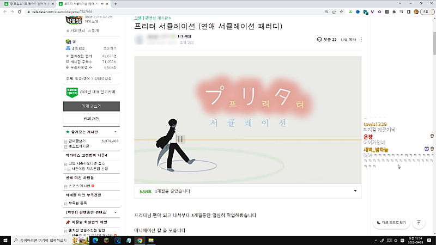The width and height of the screenshot is (436, 245).
Task: Open Chrome from the taskbar
Action: pyautogui.click(x=140, y=240)
